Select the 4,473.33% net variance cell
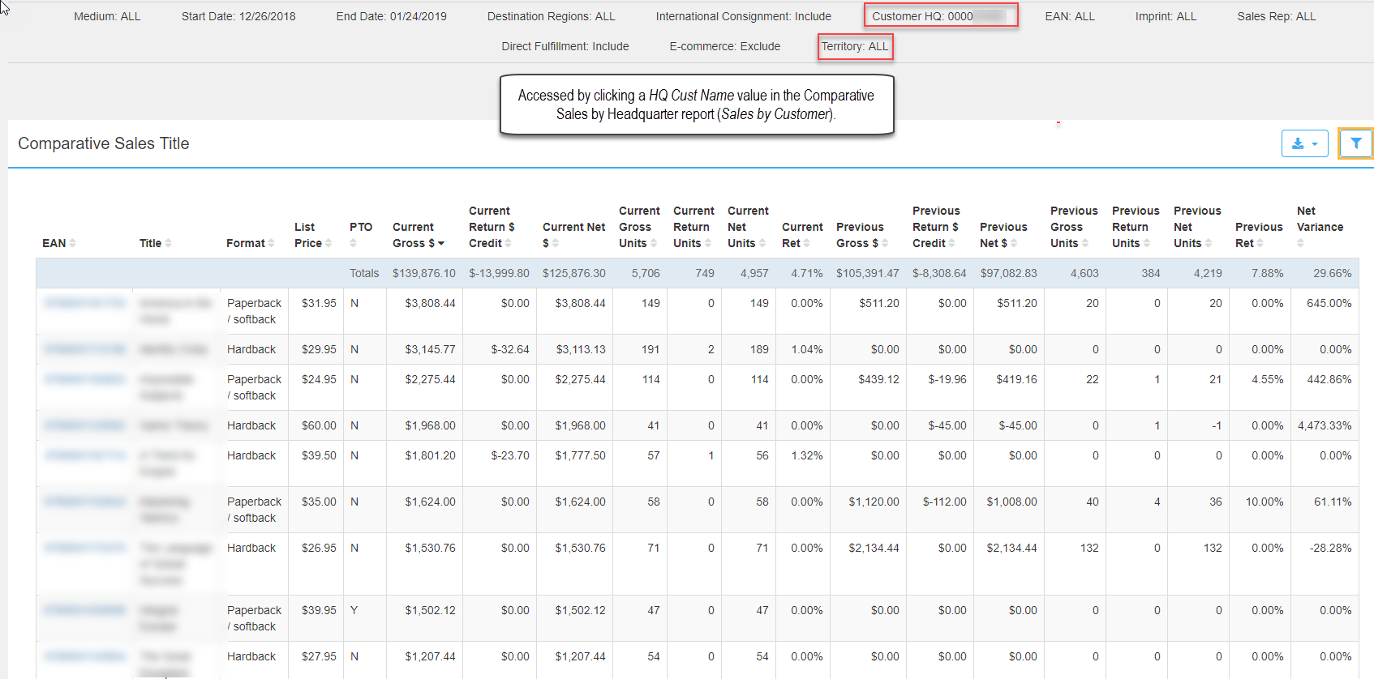Screen dimensions: 1374x679 1325,425
